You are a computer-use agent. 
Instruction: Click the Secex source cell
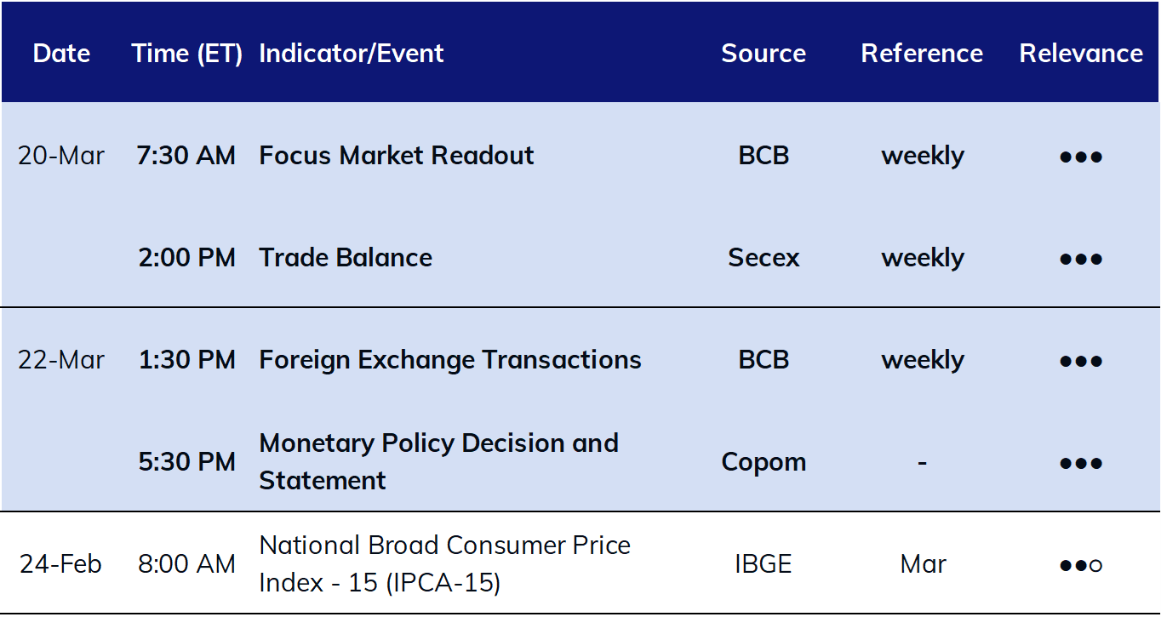764,257
